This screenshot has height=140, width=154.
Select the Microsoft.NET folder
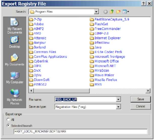pos(103,66)
